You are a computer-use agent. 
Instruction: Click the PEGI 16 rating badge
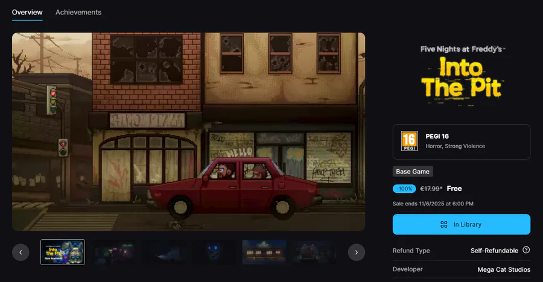409,141
